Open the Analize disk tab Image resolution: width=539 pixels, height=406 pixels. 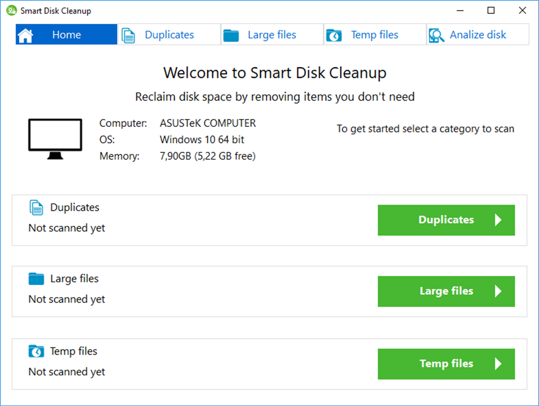pyautogui.click(x=478, y=34)
